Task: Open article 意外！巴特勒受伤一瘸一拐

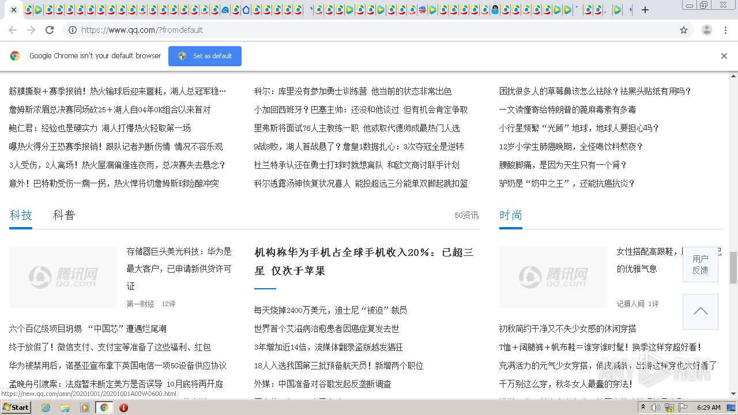Action: point(114,183)
